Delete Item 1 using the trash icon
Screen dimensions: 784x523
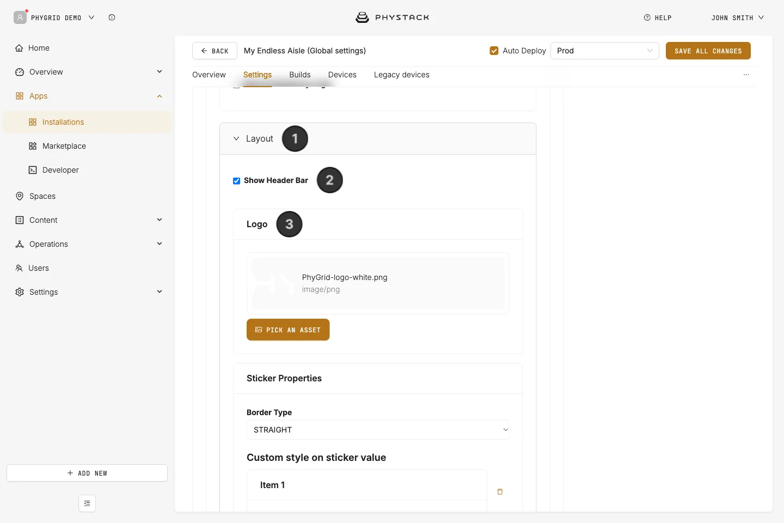(500, 492)
